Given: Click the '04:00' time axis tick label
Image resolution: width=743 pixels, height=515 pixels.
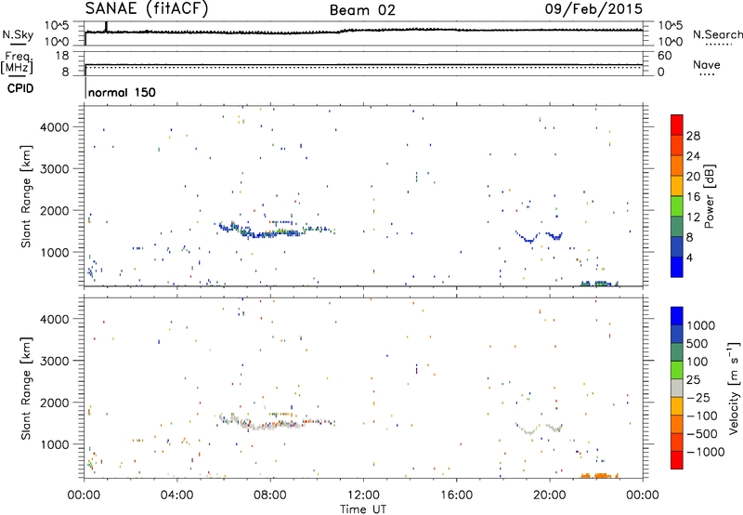Looking at the screenshot, I should [176, 495].
